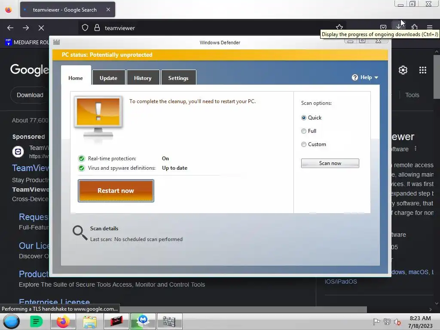
Task: Open the Pocket save icon in toolbar
Action: [x=383, y=27]
